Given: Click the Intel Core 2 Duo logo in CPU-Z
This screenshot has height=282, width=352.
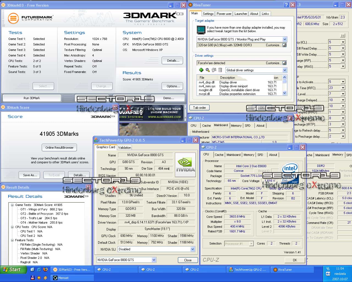Looking at the screenshot, I should [x=290, y=173].
